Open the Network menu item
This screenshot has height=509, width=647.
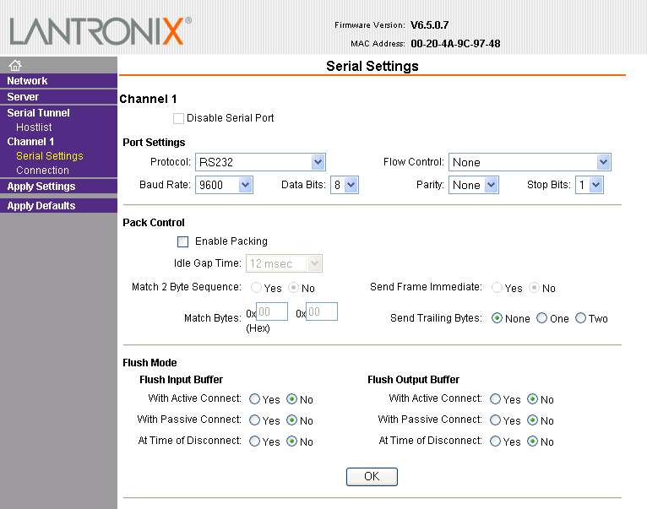point(28,81)
